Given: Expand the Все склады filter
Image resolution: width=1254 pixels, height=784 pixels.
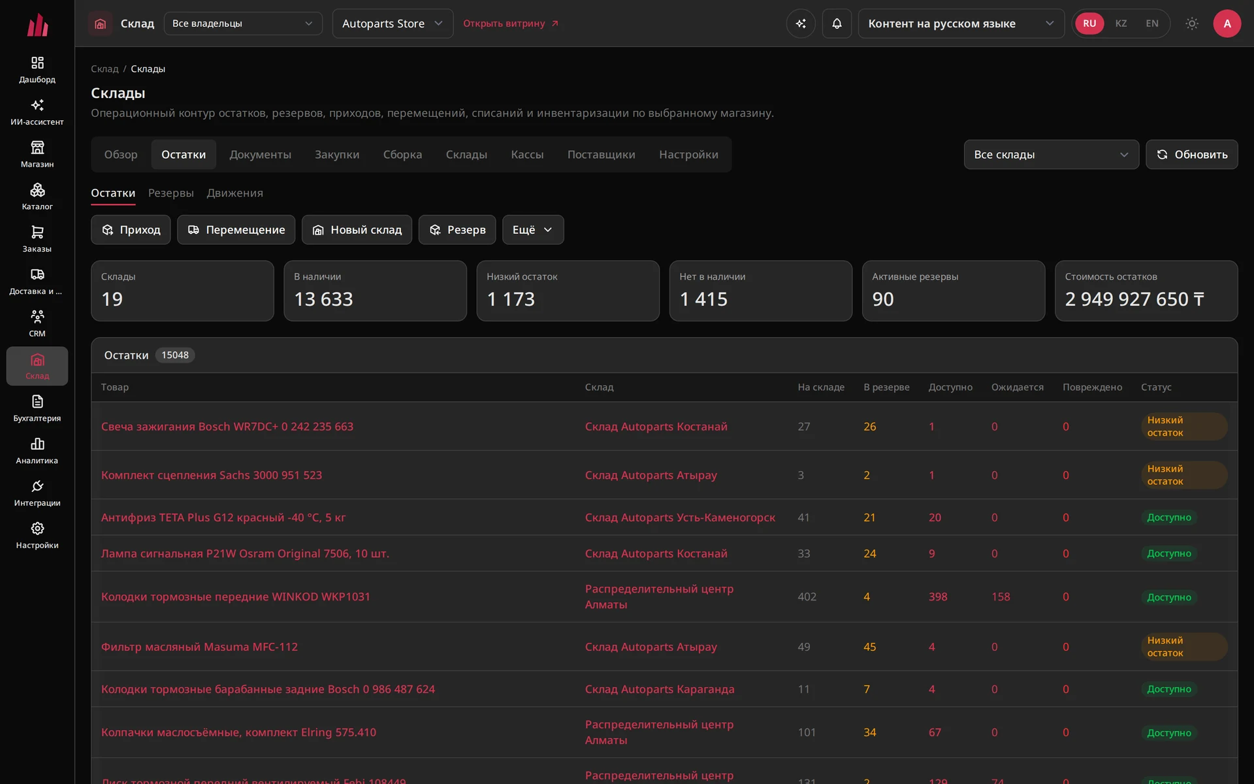Looking at the screenshot, I should pos(1051,155).
